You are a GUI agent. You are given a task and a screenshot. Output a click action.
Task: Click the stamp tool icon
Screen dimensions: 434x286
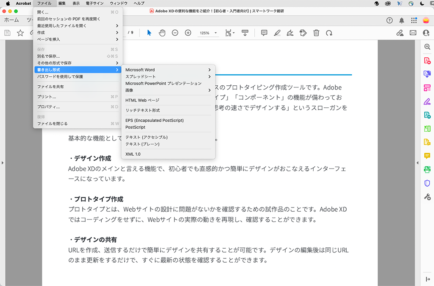click(x=303, y=33)
